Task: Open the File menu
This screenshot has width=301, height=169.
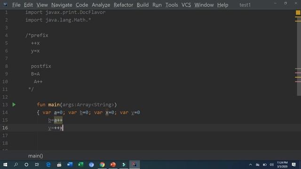Action: tap(16, 5)
